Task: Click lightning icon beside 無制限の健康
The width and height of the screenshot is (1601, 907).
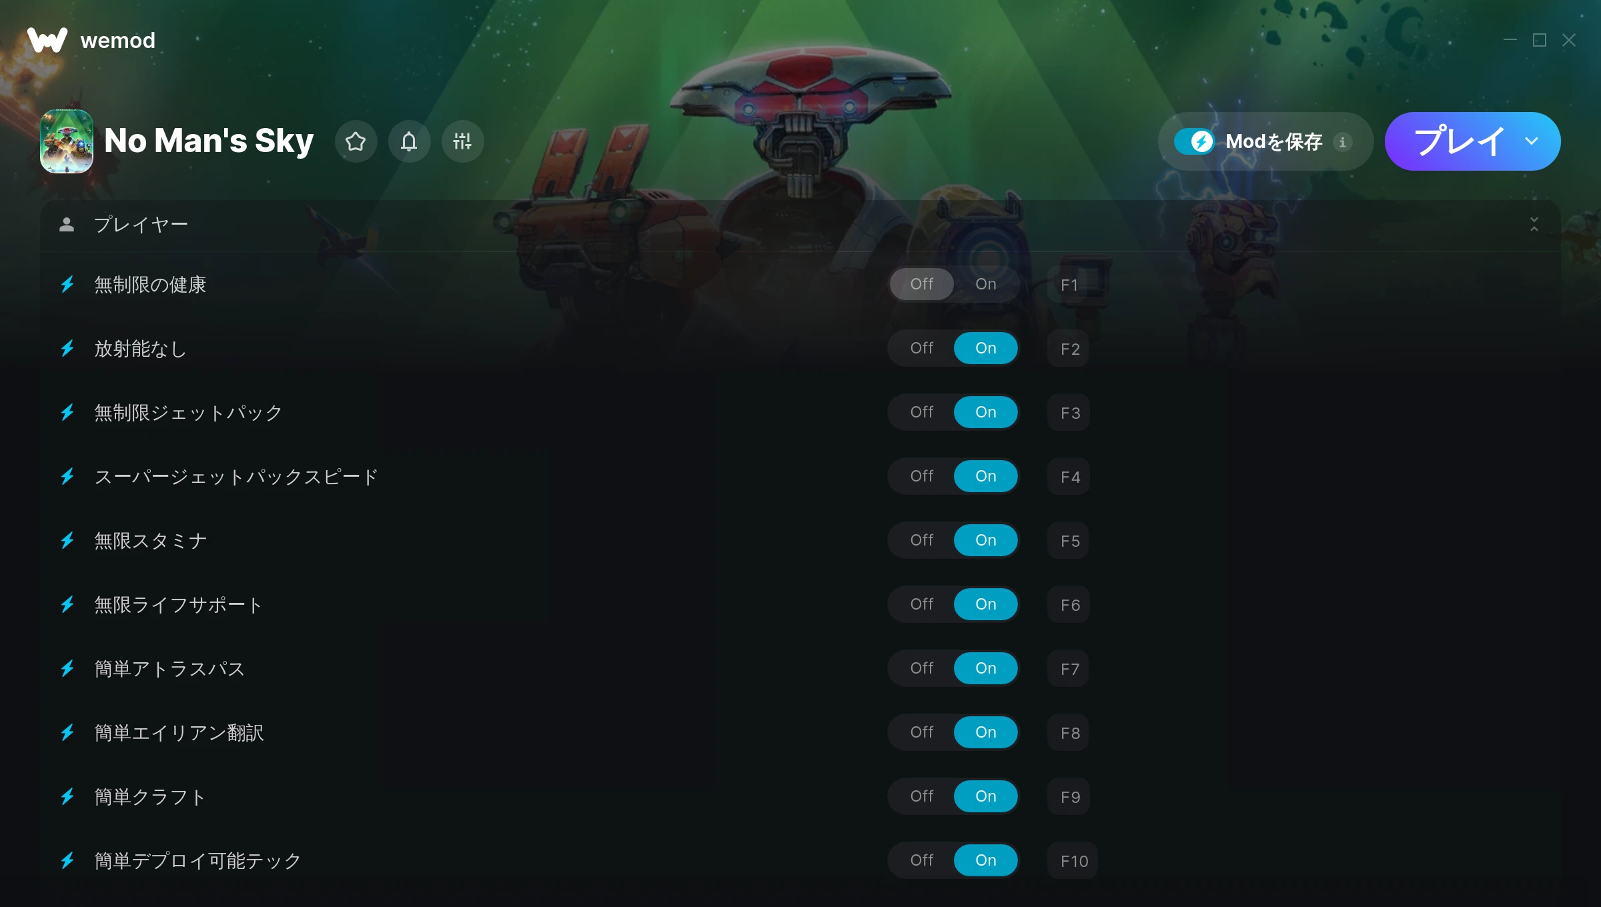Action: click(x=67, y=285)
